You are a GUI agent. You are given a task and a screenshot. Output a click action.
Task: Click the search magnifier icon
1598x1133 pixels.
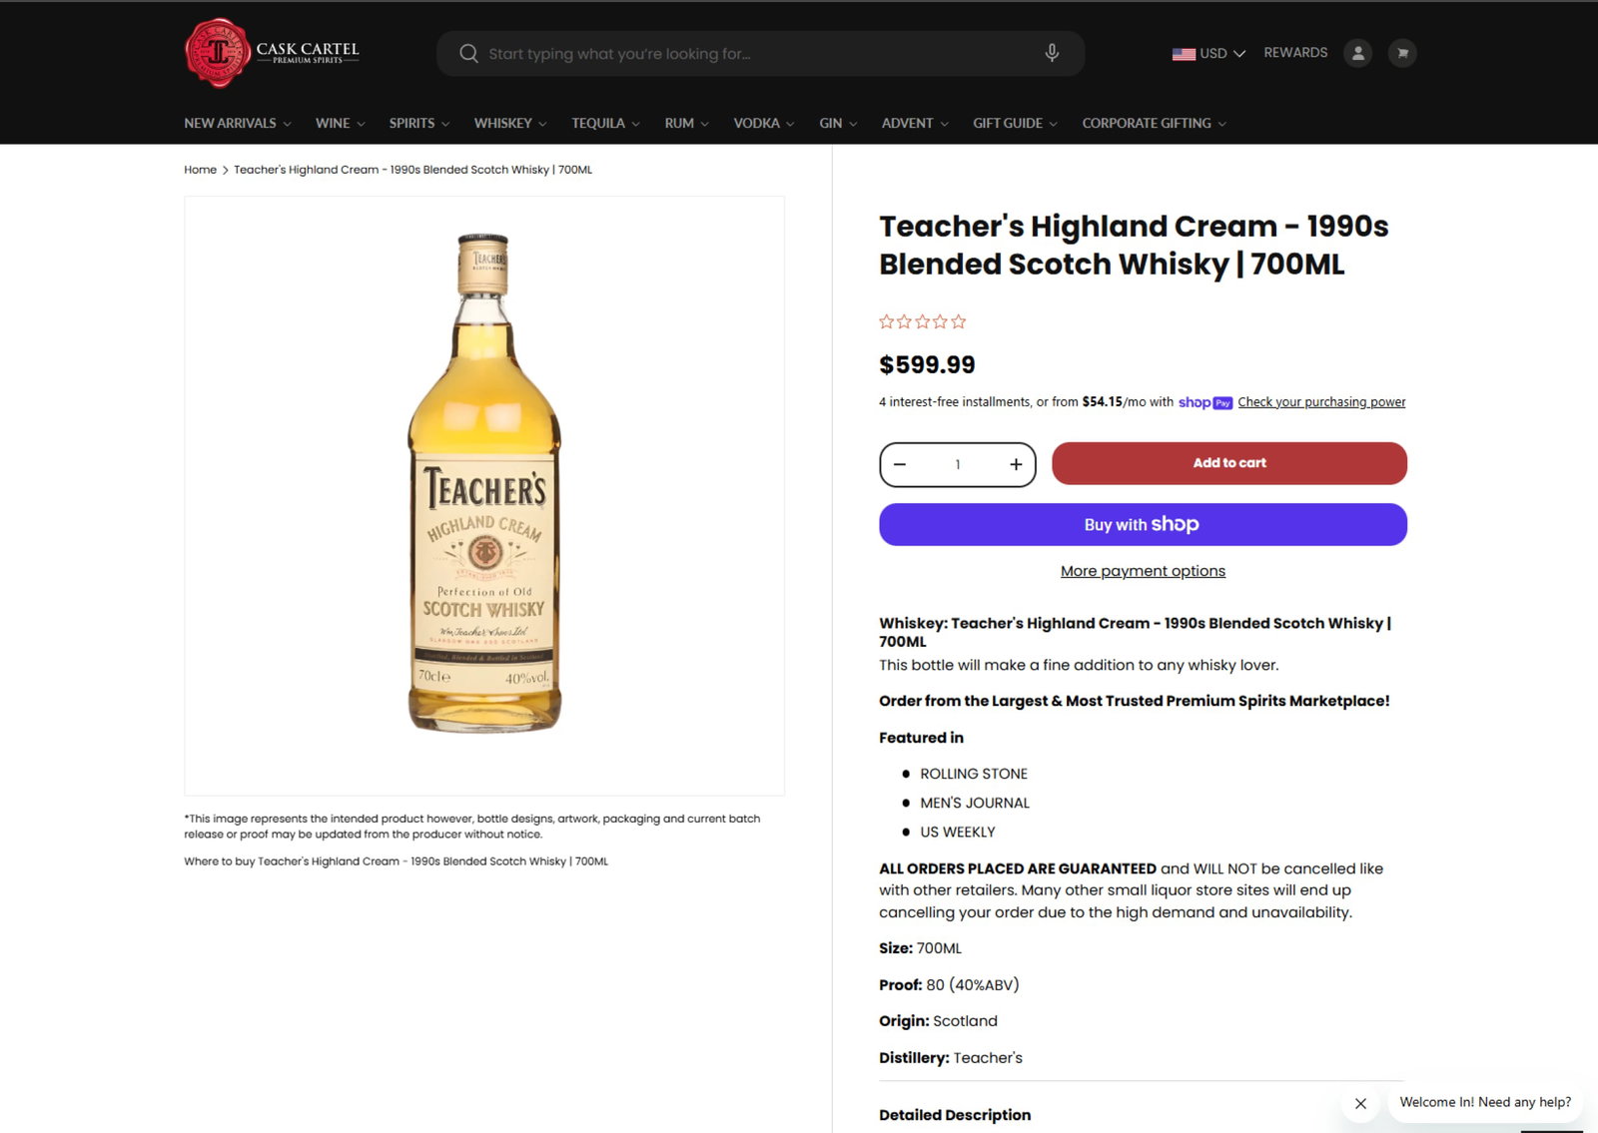(x=468, y=53)
